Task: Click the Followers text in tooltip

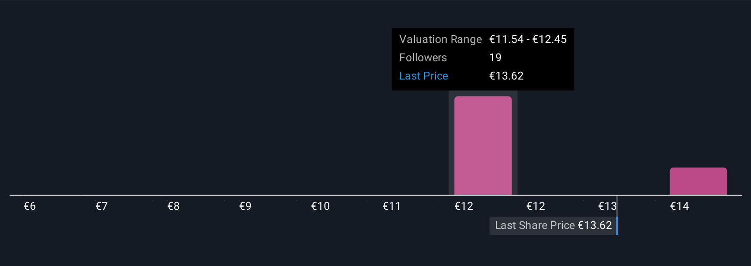Action: click(423, 58)
